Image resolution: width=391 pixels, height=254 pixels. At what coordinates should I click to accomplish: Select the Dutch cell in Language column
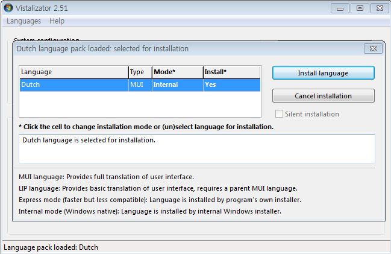(x=74, y=84)
